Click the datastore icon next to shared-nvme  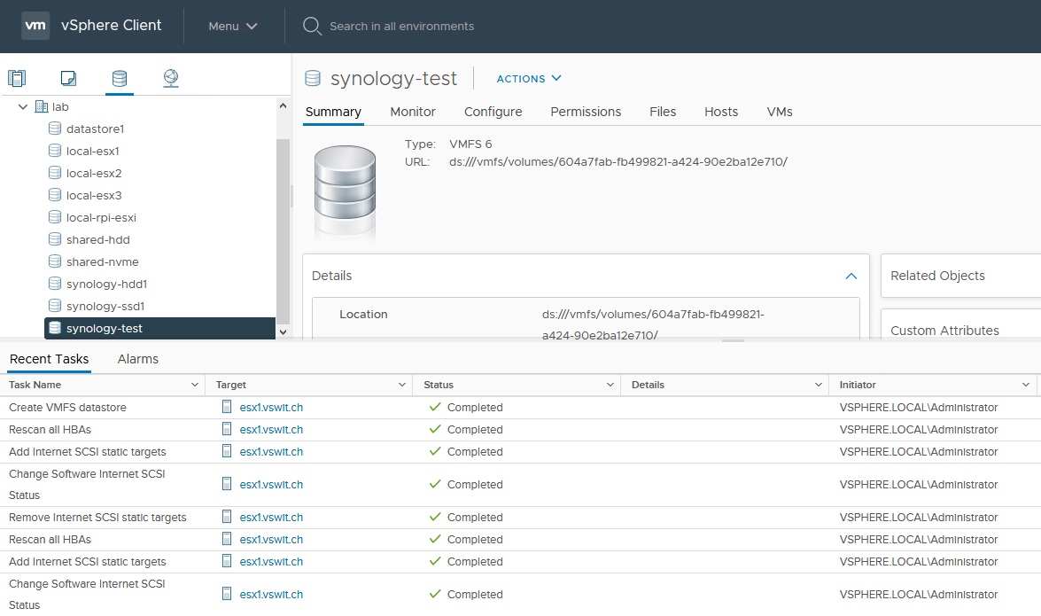coord(55,261)
